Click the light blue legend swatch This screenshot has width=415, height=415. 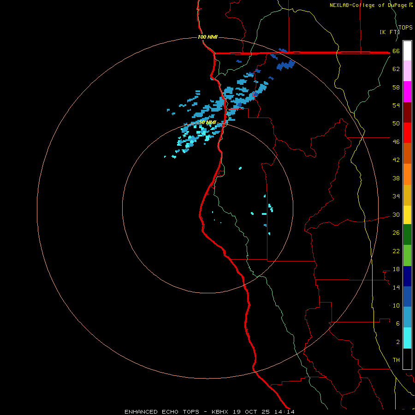pyautogui.click(x=407, y=317)
